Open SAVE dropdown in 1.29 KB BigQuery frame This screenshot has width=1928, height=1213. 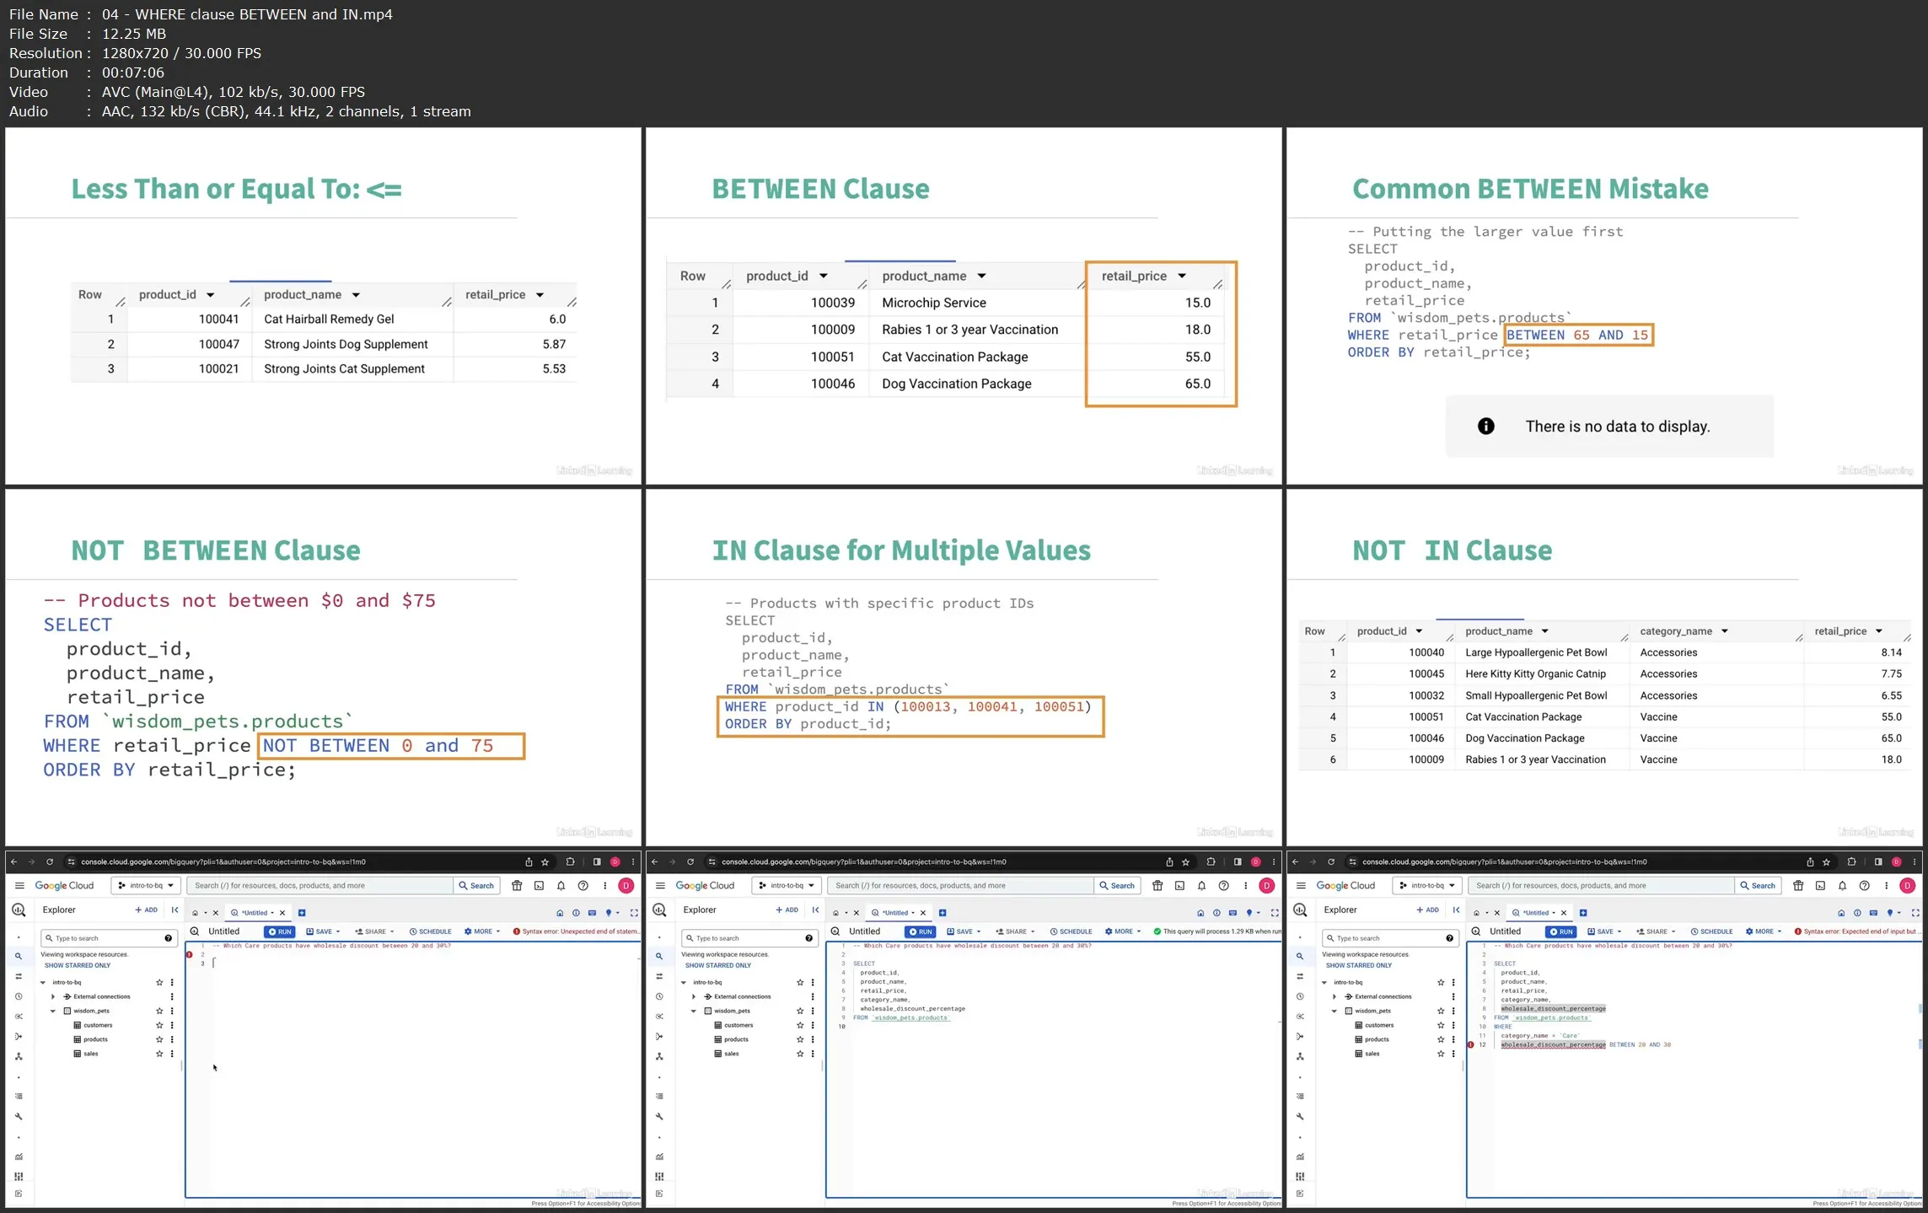(963, 931)
